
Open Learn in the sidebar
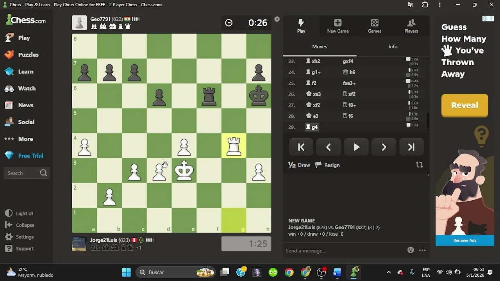20,71
